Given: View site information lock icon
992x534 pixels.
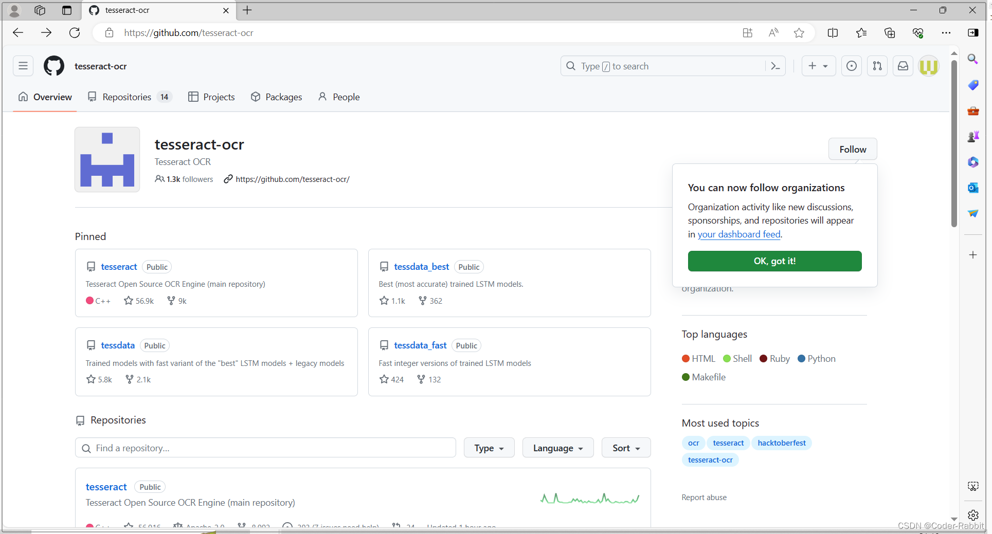Looking at the screenshot, I should pyautogui.click(x=109, y=33).
